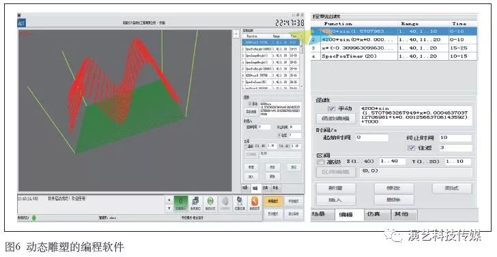
Task: Click the log panel down arrow
Action: click(x=169, y=208)
